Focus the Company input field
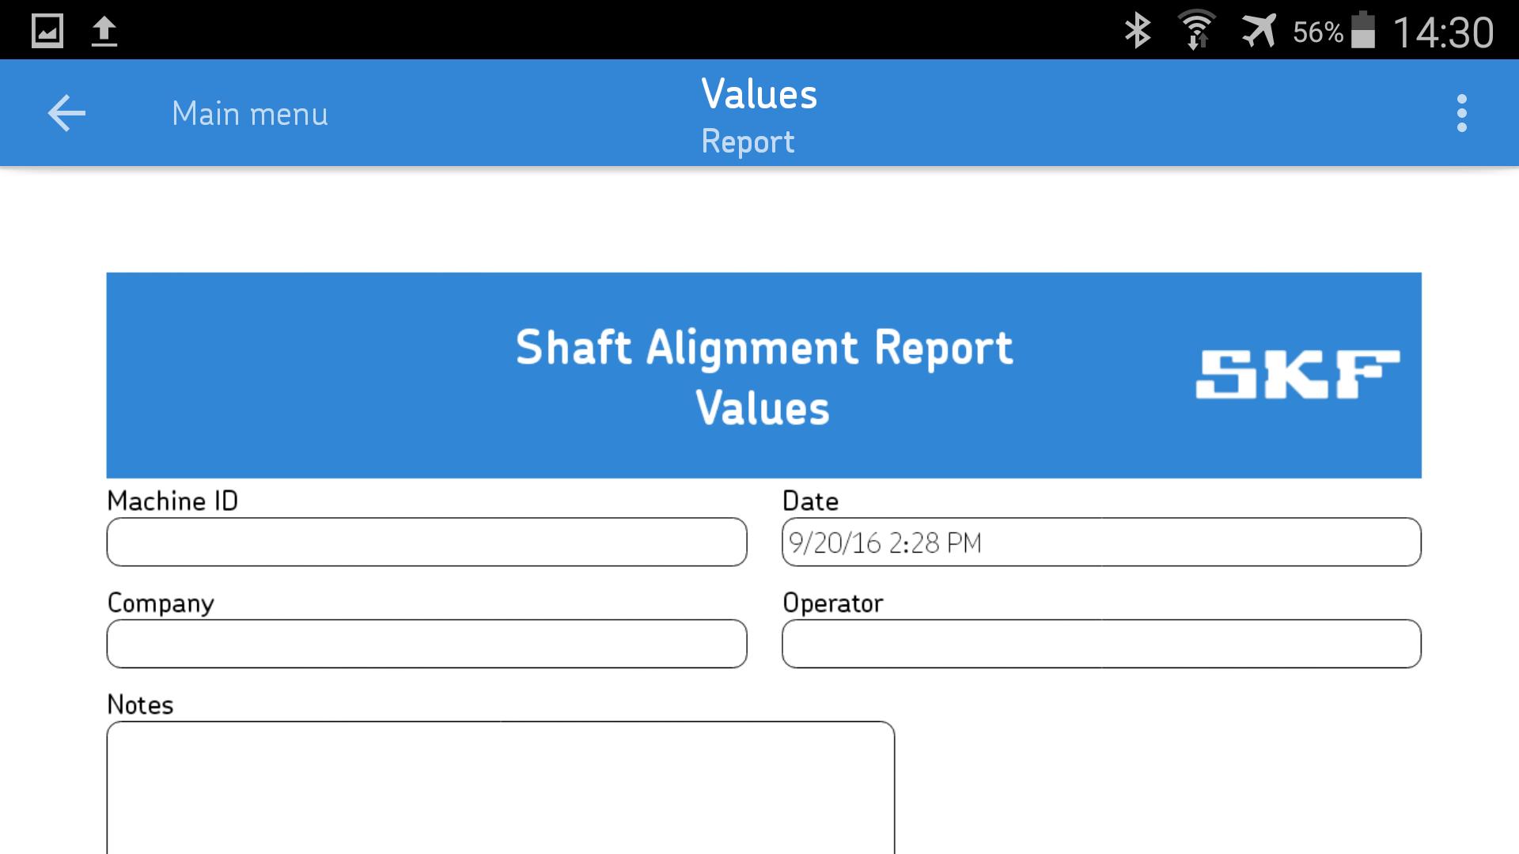 point(426,644)
